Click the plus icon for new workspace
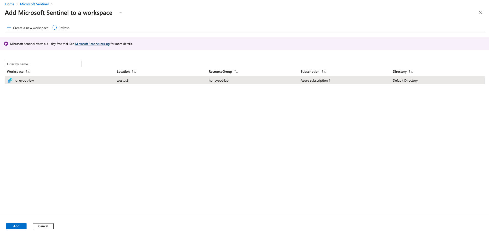Screen dimensions: 489x237 tap(9, 28)
